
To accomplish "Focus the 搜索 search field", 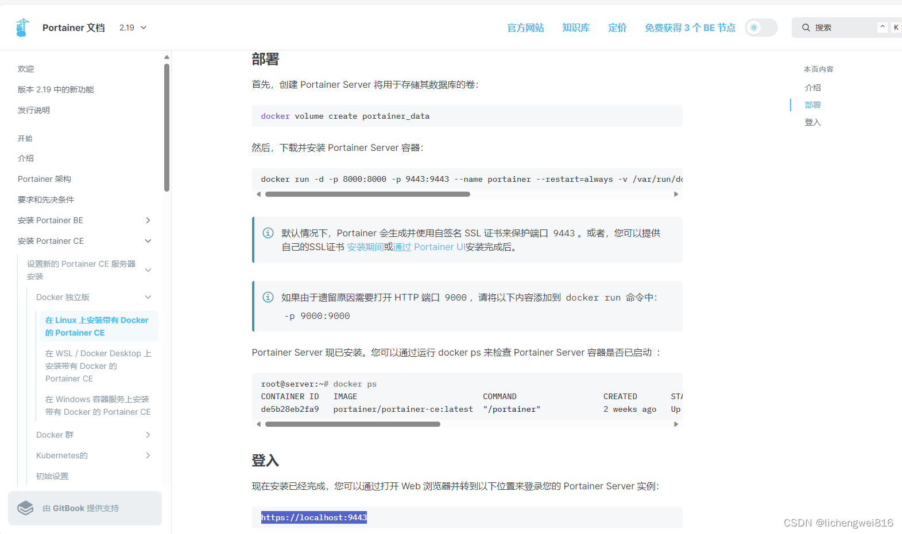I will (x=847, y=28).
